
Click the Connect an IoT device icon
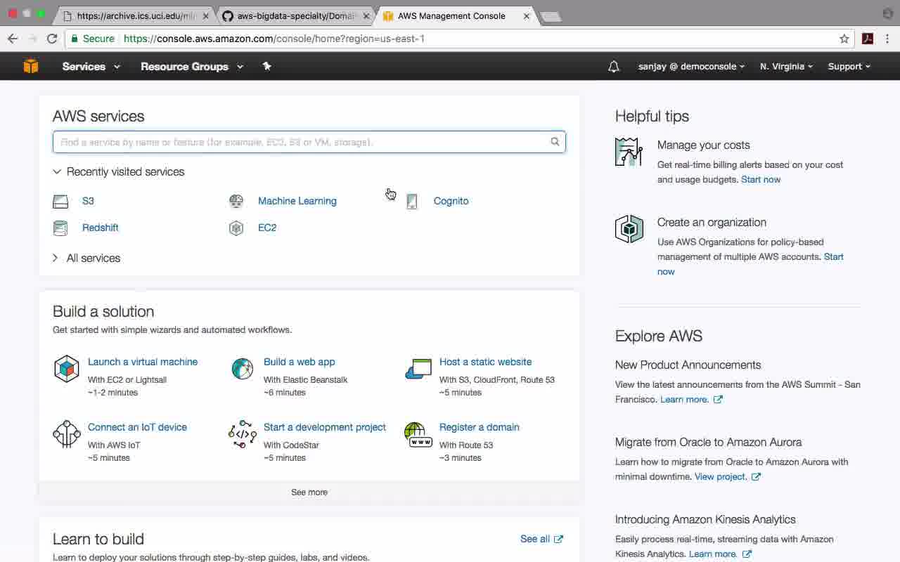67,434
